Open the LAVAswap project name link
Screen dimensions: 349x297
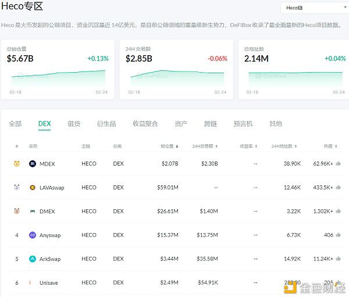pyautogui.click(x=52, y=188)
